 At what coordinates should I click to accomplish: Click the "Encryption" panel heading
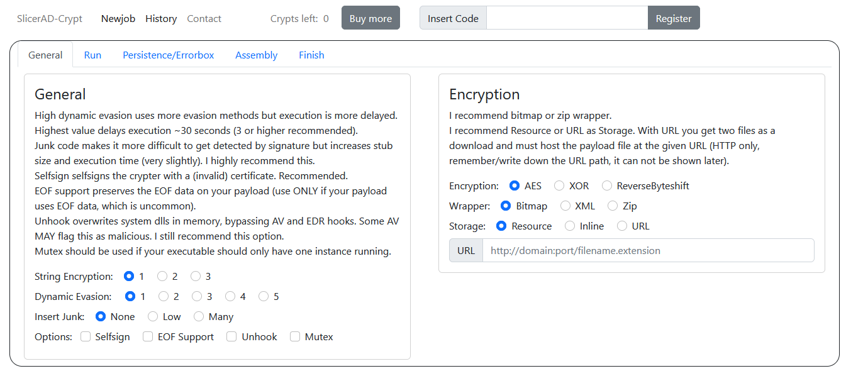coord(484,94)
